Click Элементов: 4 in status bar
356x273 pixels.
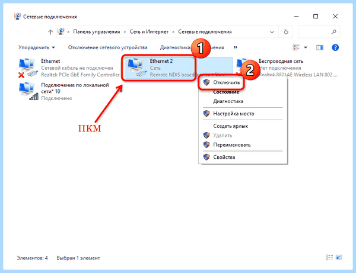coord(32,258)
